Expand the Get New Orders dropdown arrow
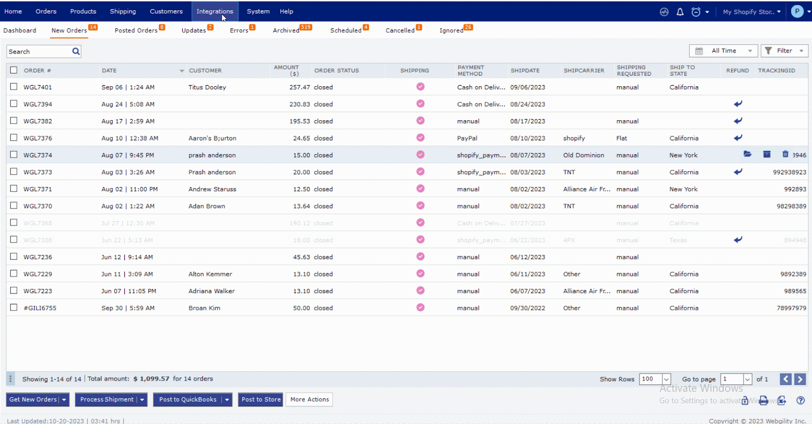Screen dimensions: 812x424 point(64,400)
